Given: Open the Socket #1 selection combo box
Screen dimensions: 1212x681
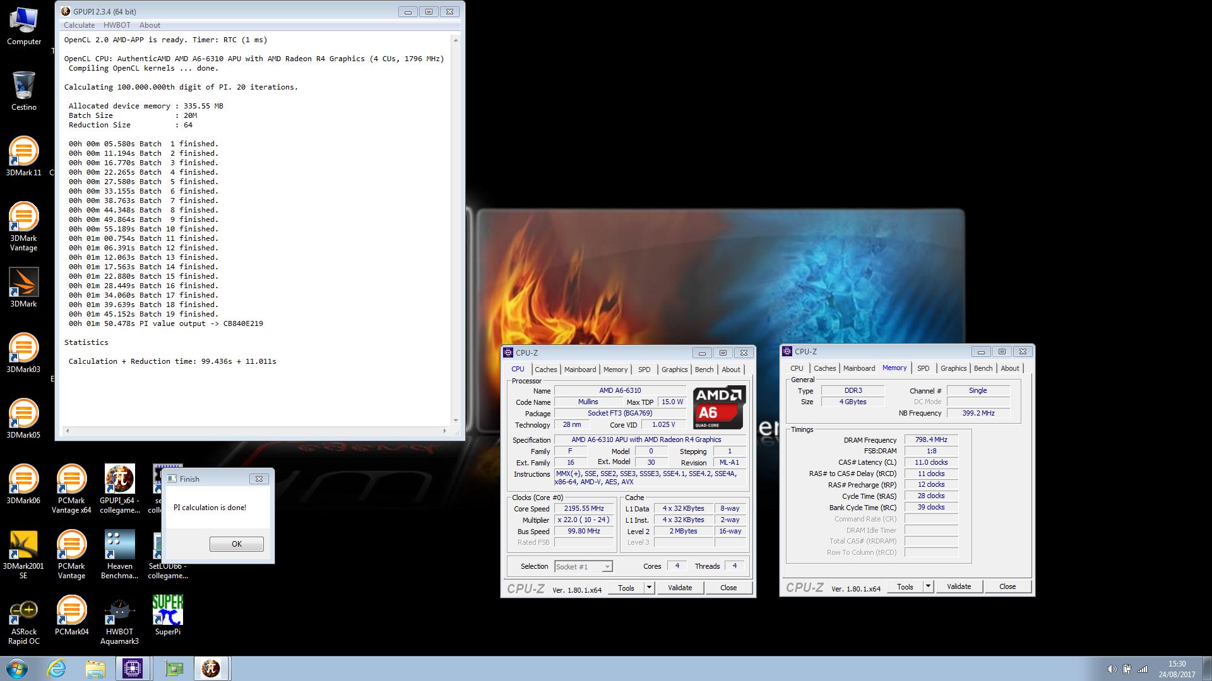Looking at the screenshot, I should click(x=583, y=567).
